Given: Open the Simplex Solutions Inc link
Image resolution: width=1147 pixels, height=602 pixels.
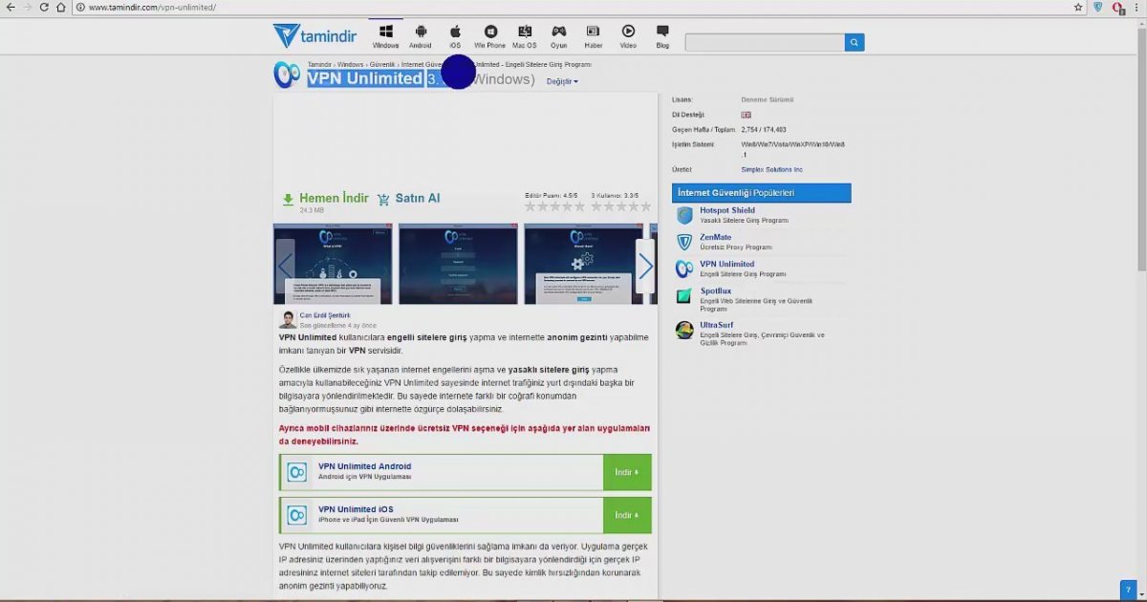Looking at the screenshot, I should [772, 169].
